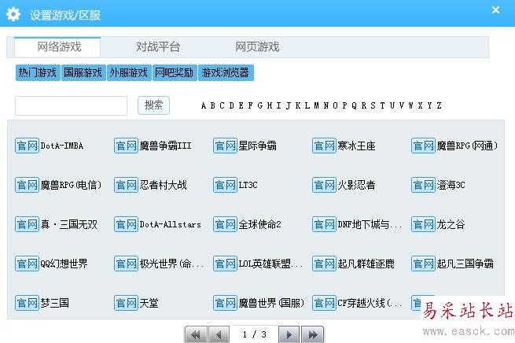Click the 官网 icon beside 澄海3C
Viewport: 515px width, 343px height.
[x=424, y=185]
